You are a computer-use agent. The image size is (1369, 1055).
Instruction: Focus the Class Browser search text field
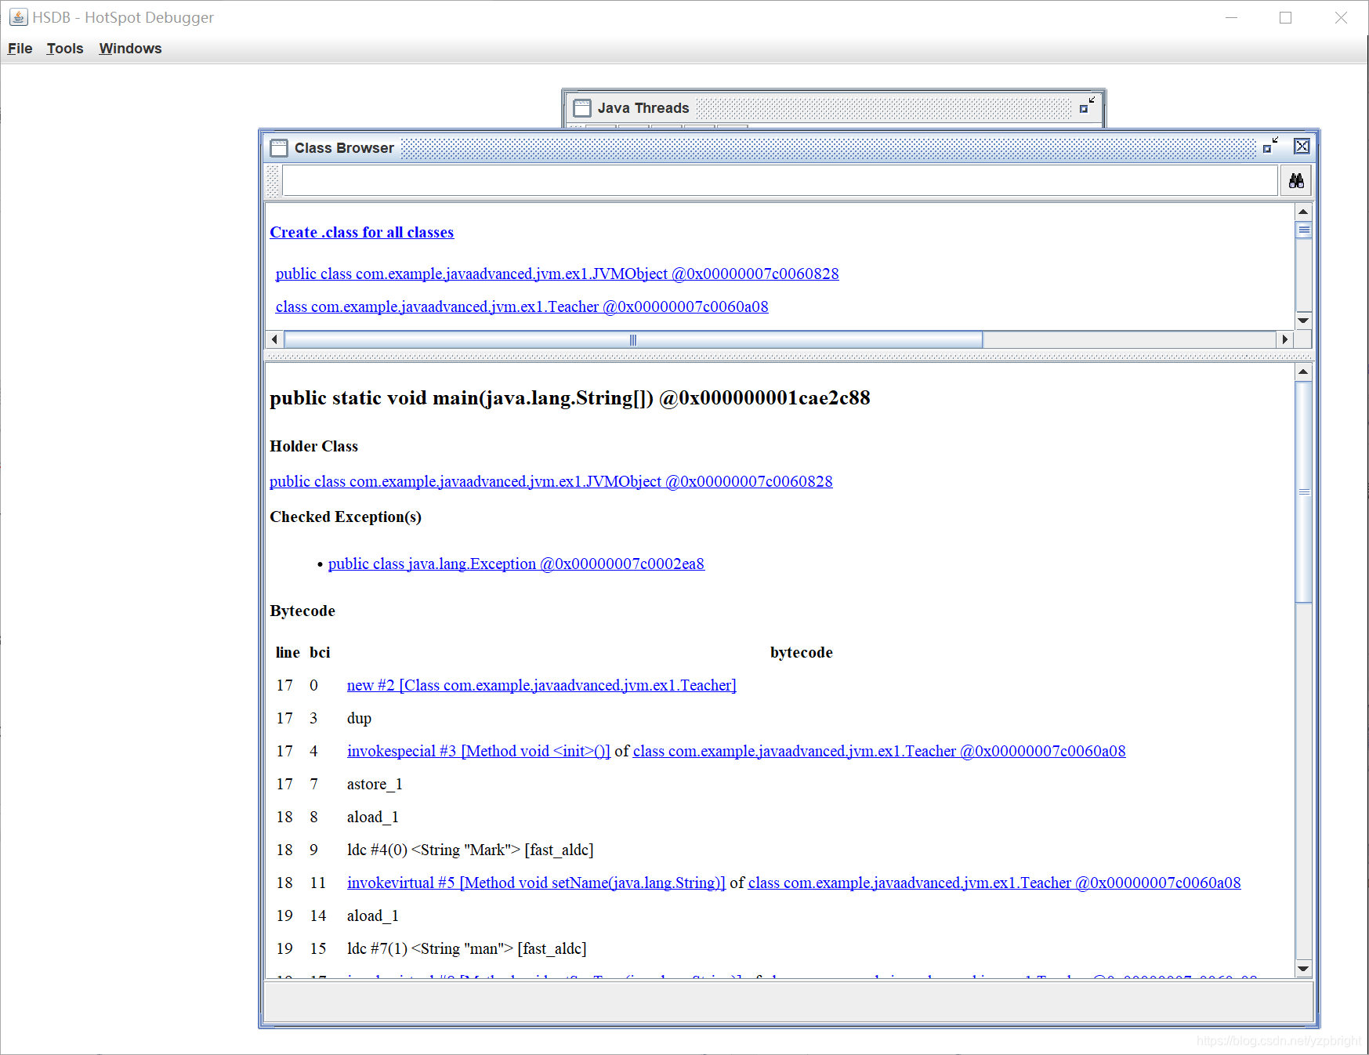point(780,181)
